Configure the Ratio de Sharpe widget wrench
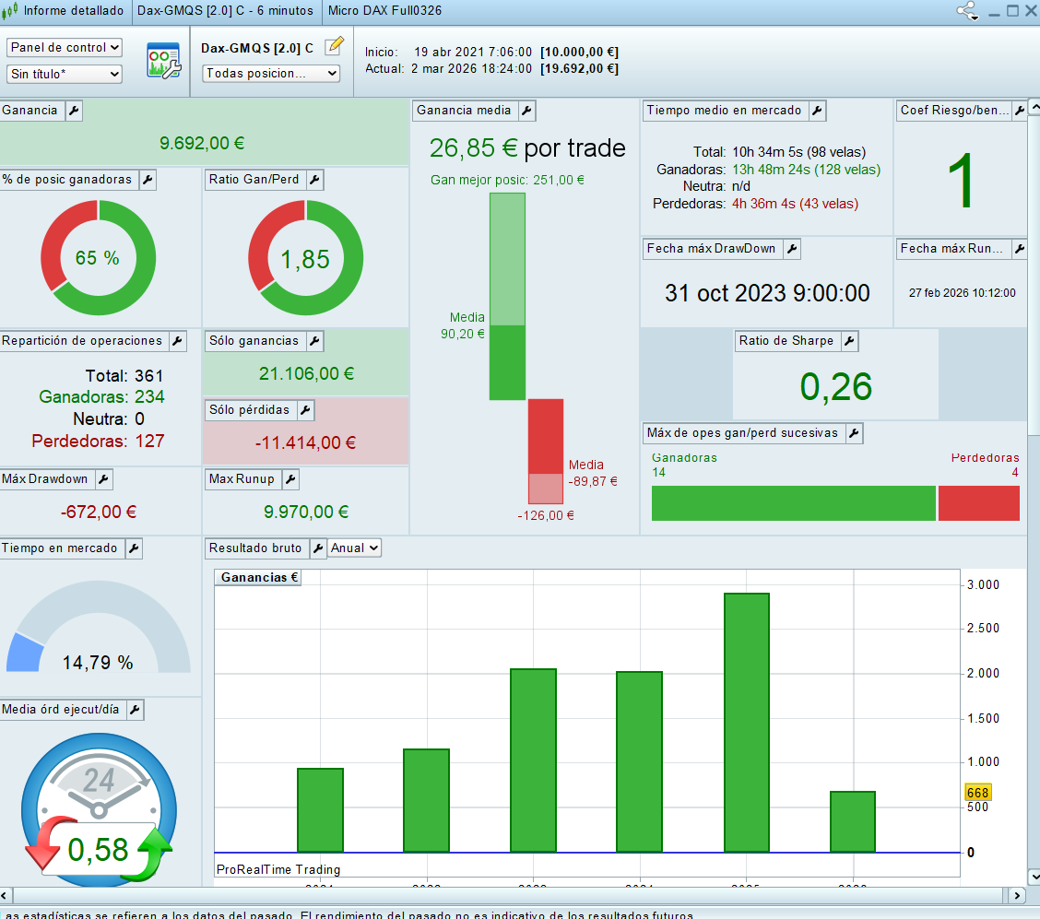1040x919 pixels. click(848, 341)
